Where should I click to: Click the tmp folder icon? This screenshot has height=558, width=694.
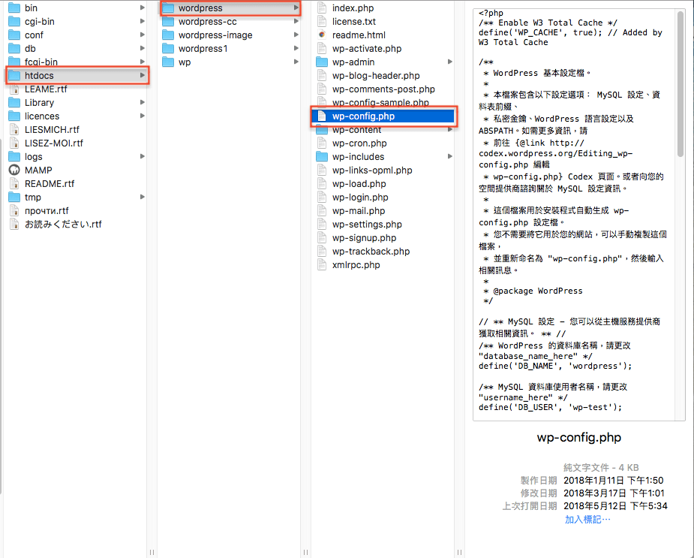14,198
